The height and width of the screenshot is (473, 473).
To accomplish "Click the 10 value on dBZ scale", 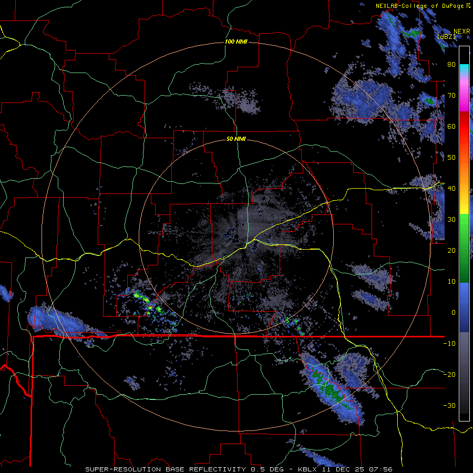I will coord(451,282).
